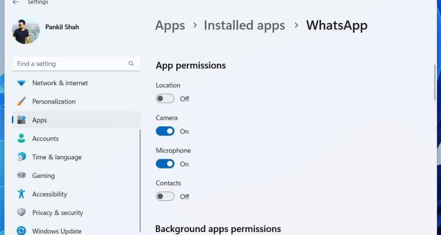Open Accessibility settings

[76, 194]
